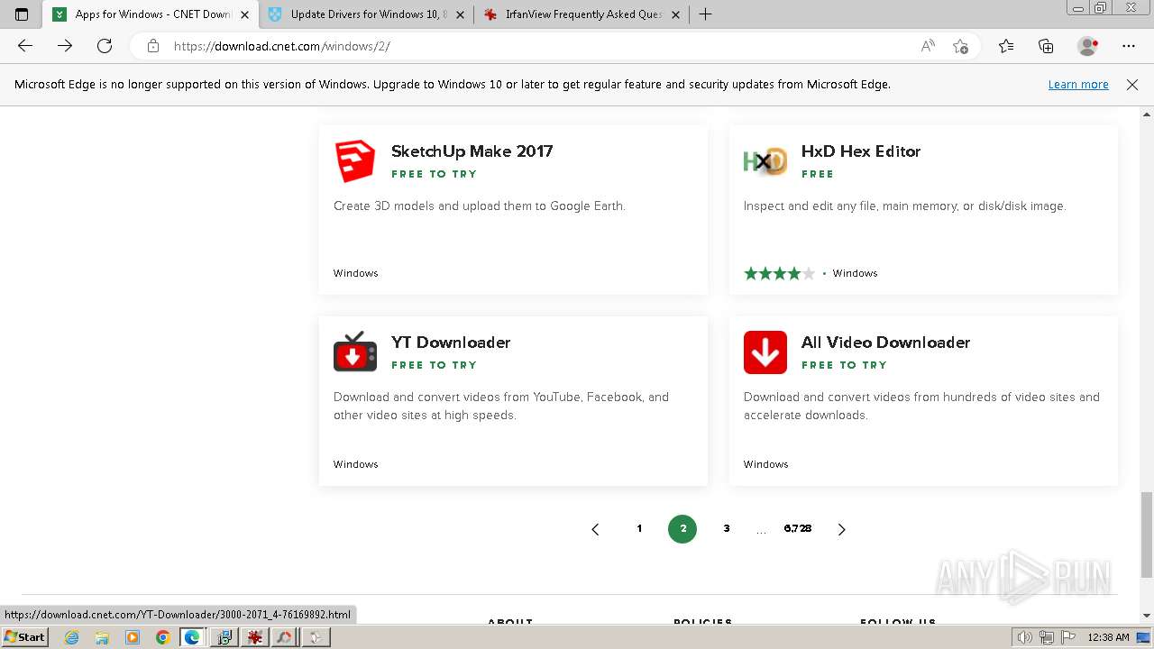1154x649 pixels.
Task: Select HxD description about disk image
Action: [904, 206]
